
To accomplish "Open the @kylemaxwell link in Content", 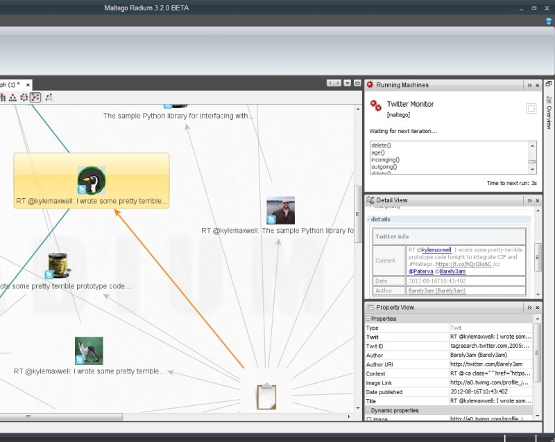I will pyautogui.click(x=436, y=249).
